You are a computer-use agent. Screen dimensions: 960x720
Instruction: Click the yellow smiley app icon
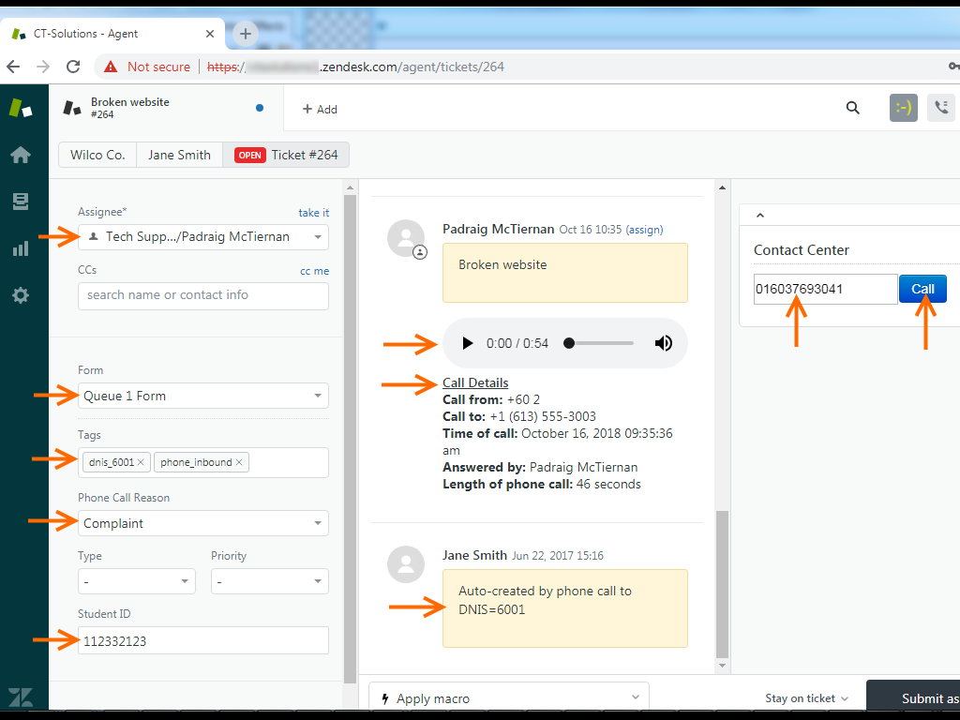point(904,109)
